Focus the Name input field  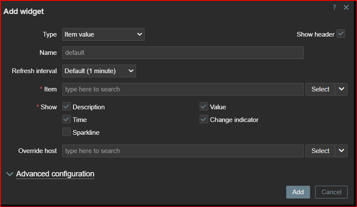tap(183, 53)
